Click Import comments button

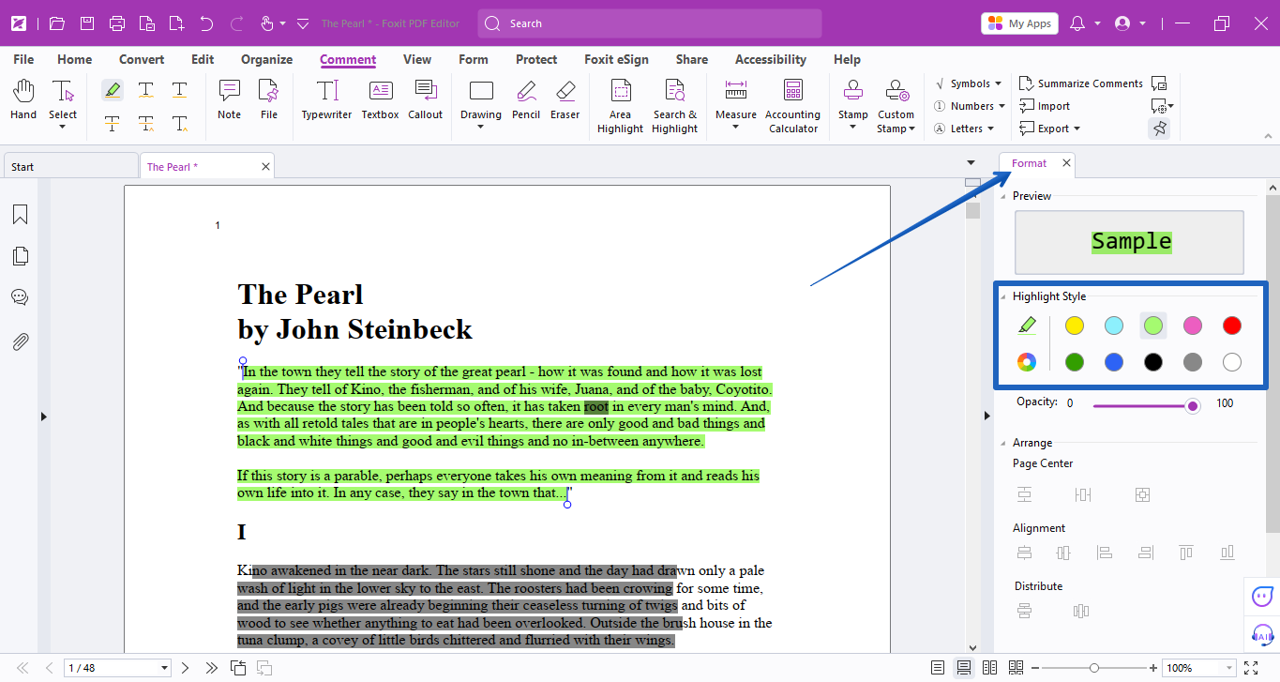pos(1045,106)
